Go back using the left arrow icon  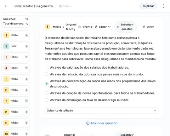(6, 6)
